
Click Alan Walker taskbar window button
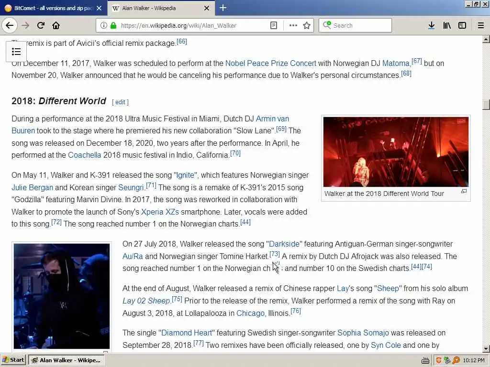66,360
